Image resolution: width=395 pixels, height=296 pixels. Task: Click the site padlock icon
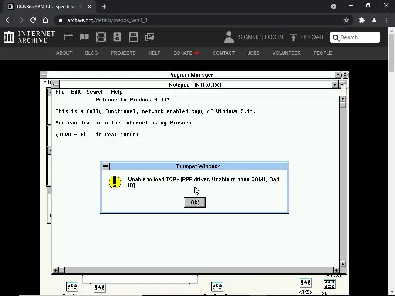[61, 20]
